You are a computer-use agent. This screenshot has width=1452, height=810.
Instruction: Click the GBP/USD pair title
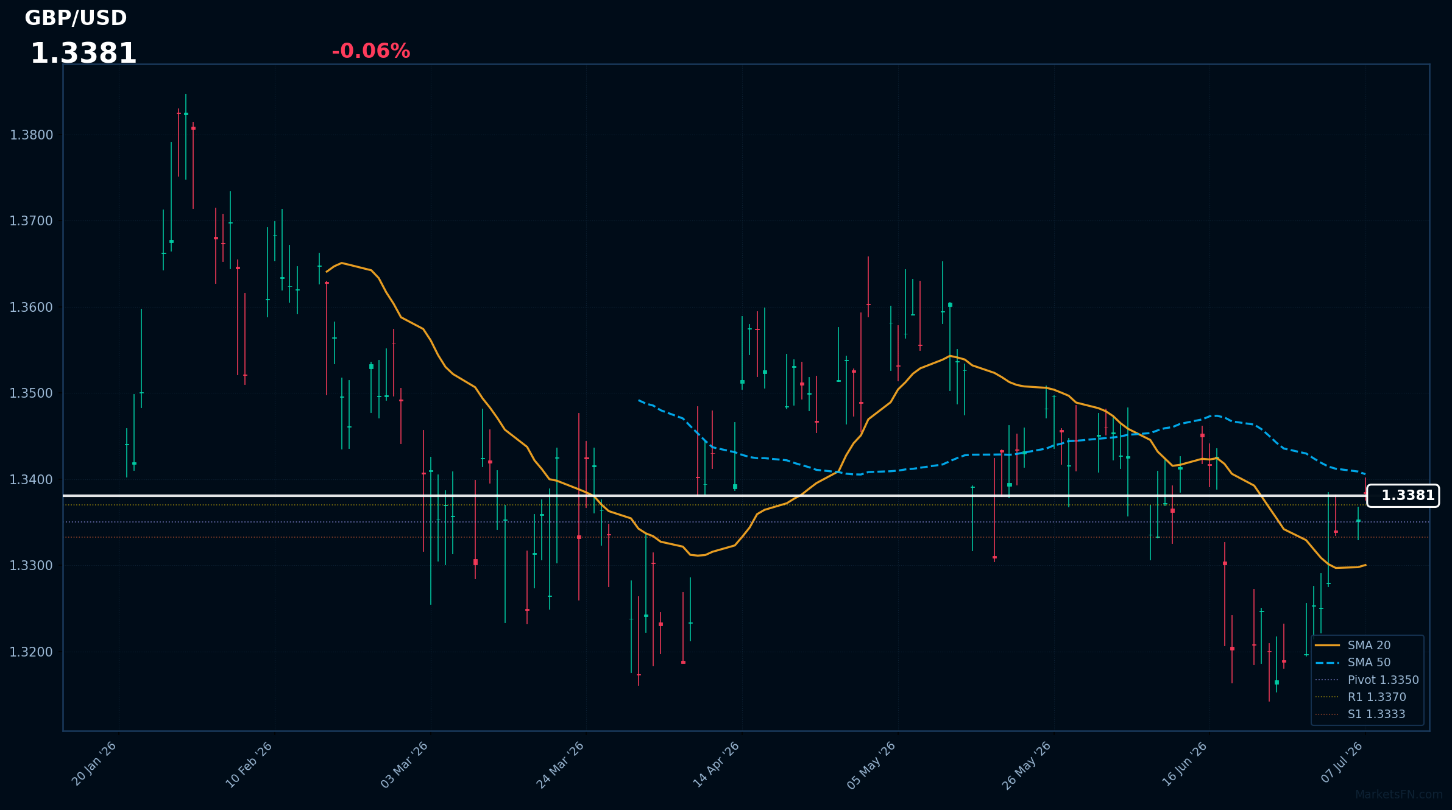(x=76, y=18)
